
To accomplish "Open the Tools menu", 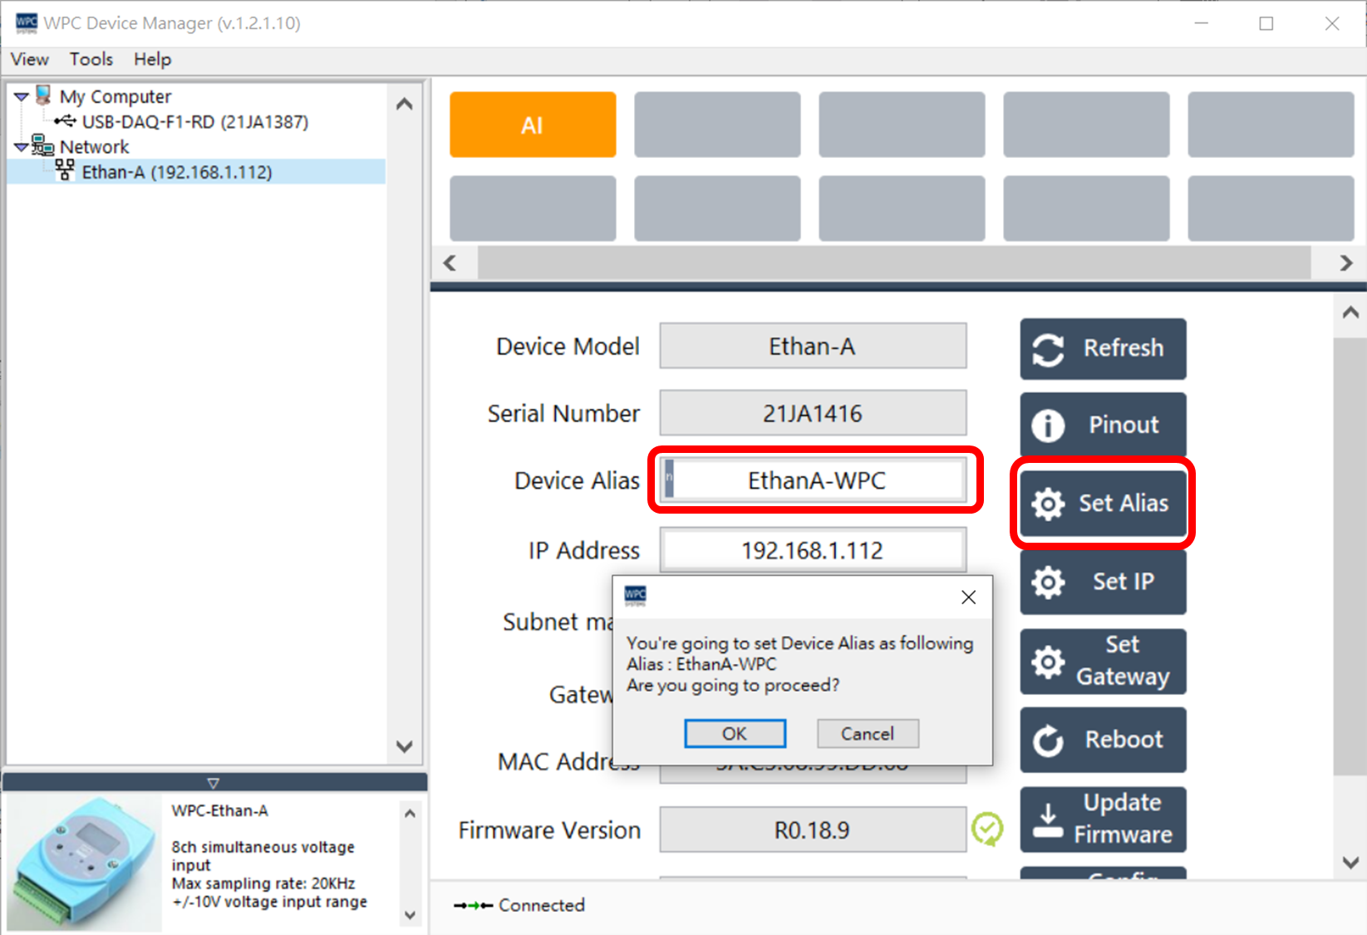I will tap(91, 59).
